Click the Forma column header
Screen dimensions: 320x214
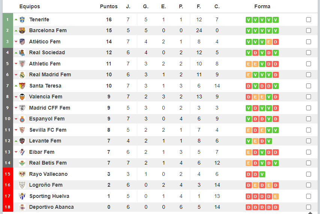click(x=262, y=6)
